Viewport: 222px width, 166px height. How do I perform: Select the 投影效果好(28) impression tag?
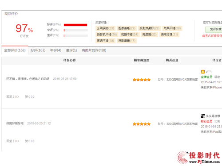[149, 28]
